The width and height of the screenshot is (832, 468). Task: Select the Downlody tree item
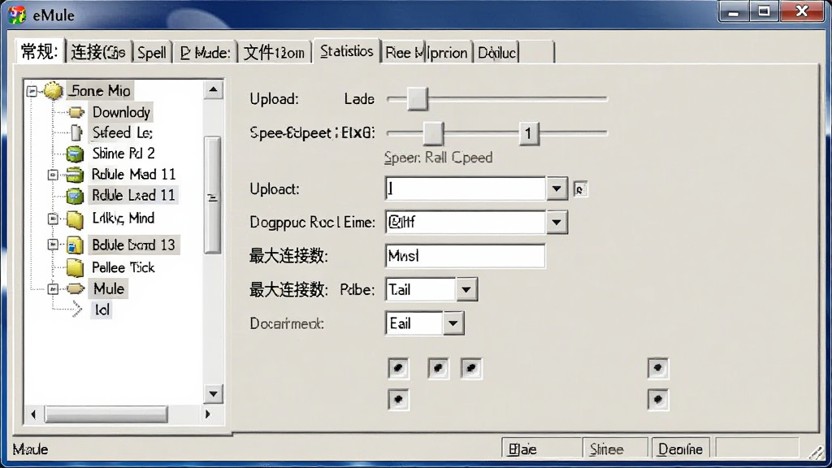[121, 112]
